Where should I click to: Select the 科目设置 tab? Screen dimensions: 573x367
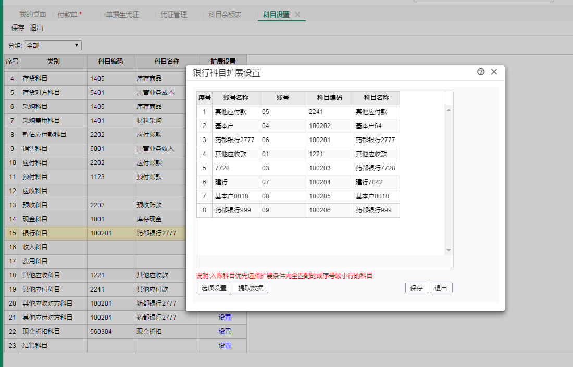pyautogui.click(x=276, y=15)
